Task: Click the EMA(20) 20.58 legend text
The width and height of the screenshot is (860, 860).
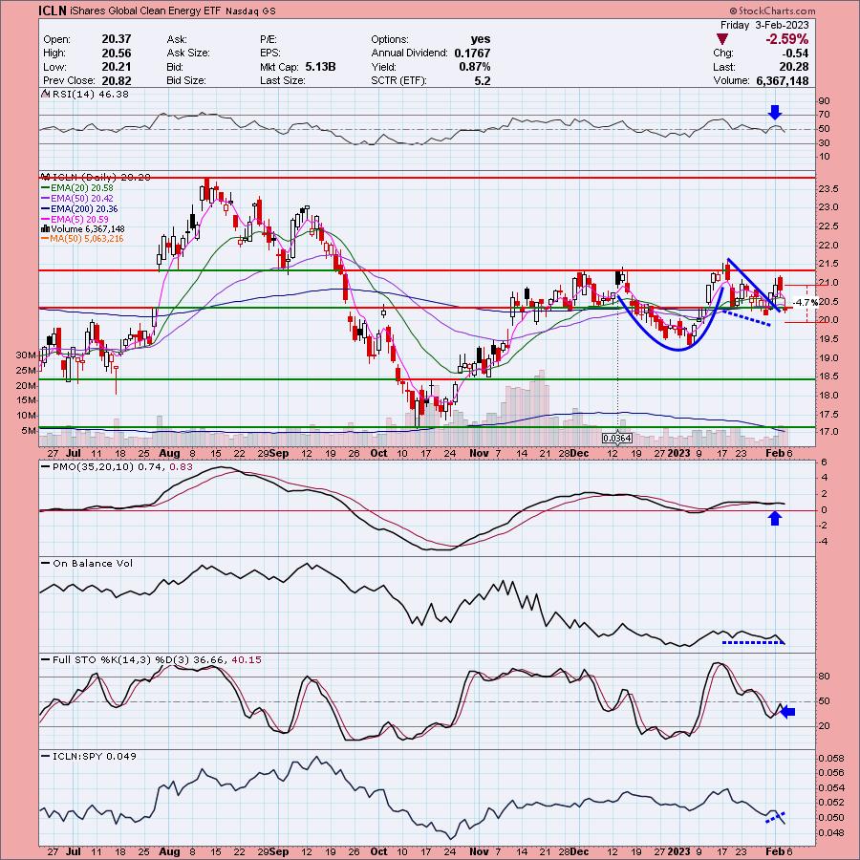Action: tap(82, 188)
